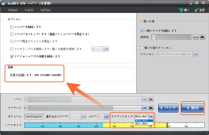Click the バック button
Image resolution: width=209 pixels, height=135 pixels.
(x=168, y=108)
